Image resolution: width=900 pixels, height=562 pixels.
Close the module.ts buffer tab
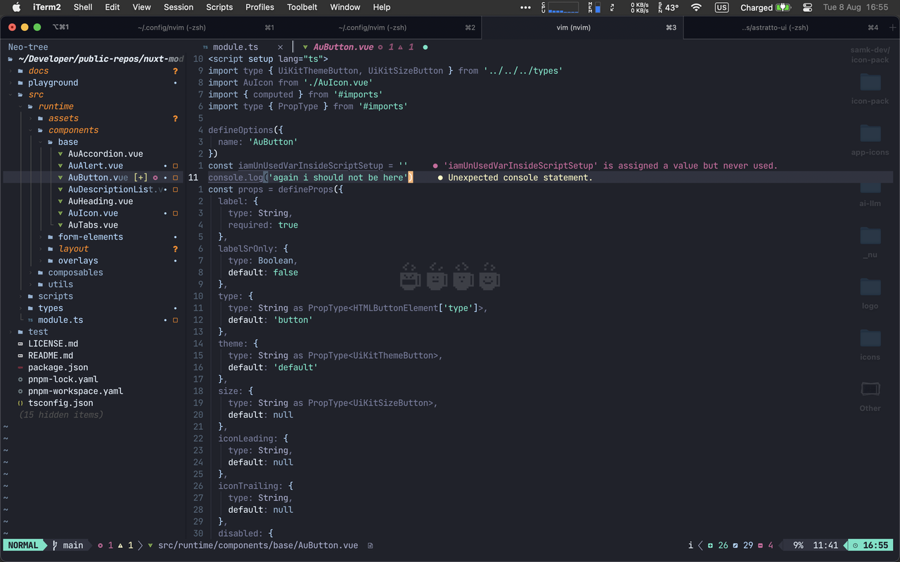280,46
